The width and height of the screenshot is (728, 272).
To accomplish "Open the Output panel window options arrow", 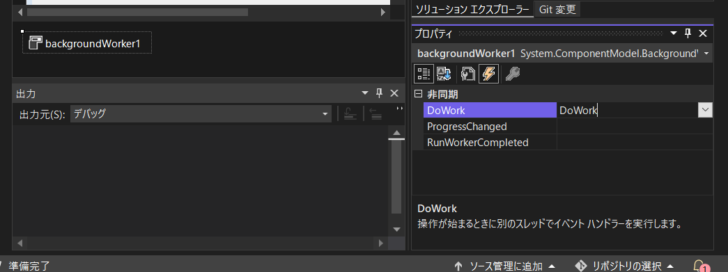I will (x=364, y=94).
